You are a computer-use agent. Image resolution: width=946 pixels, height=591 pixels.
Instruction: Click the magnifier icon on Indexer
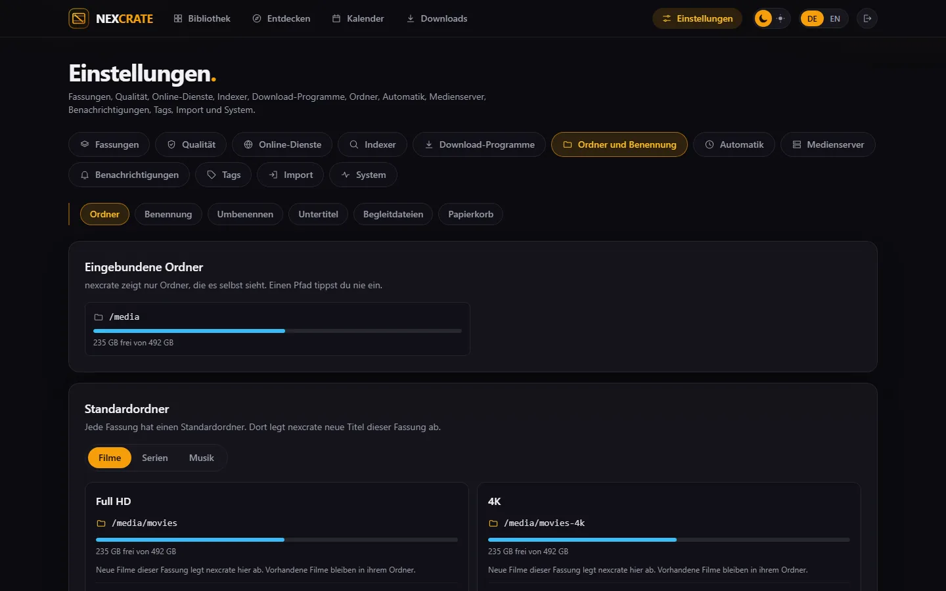click(x=354, y=144)
